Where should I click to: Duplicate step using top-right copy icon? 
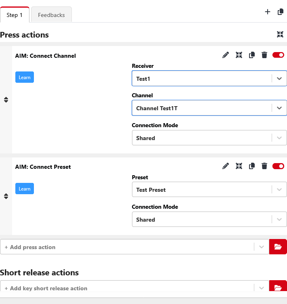(x=281, y=12)
